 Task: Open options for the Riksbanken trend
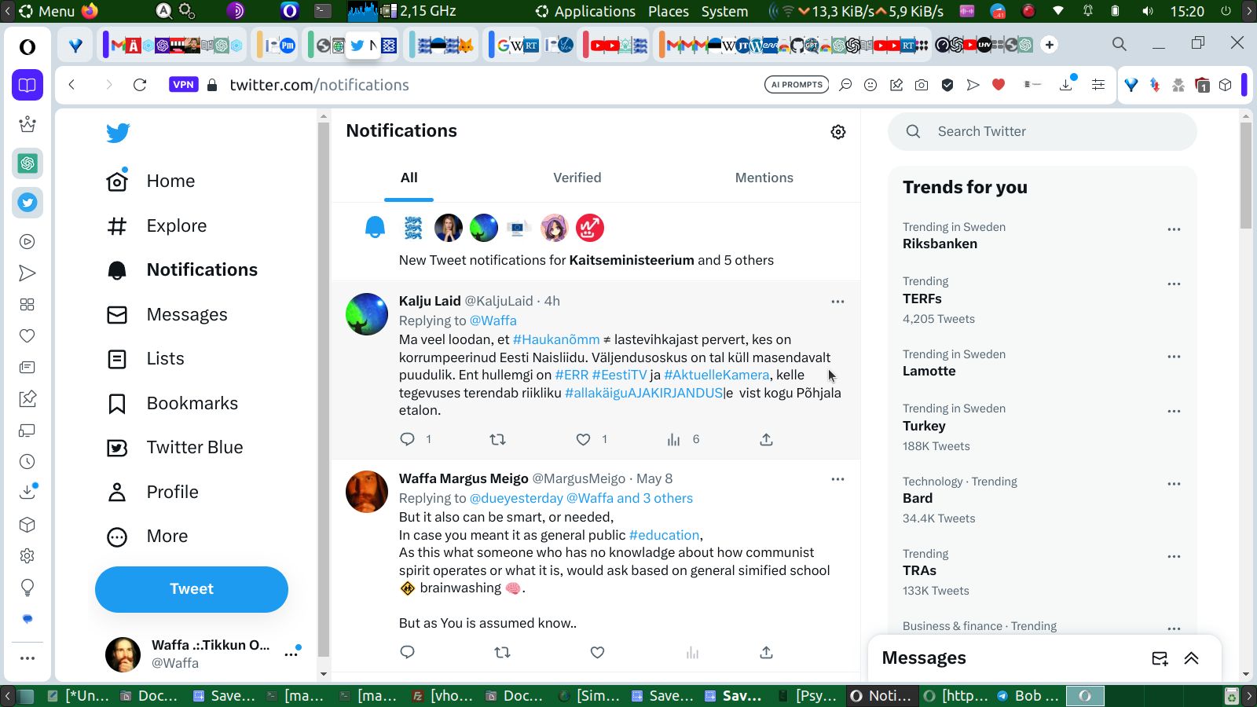click(x=1174, y=229)
